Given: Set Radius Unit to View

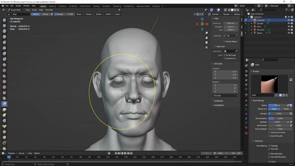Looking at the screenshot, I should [274, 109].
